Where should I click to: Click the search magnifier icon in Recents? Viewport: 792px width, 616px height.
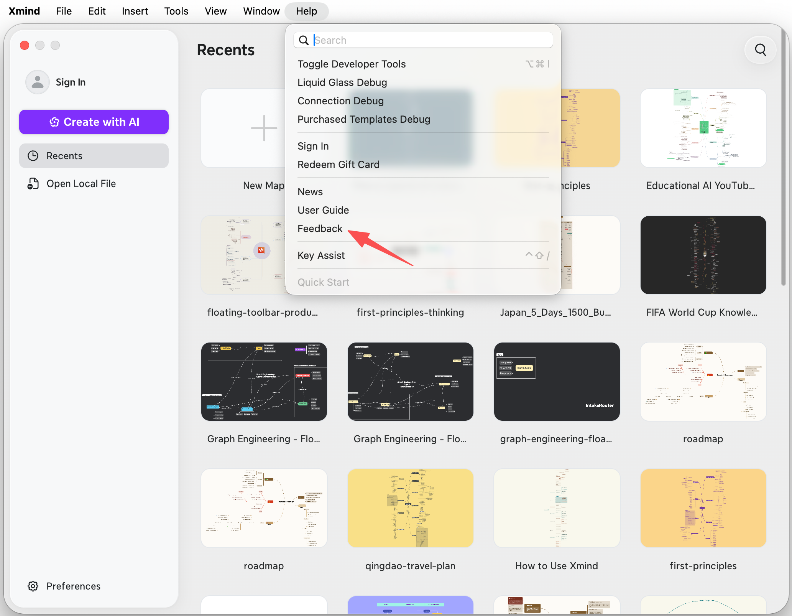click(x=761, y=50)
